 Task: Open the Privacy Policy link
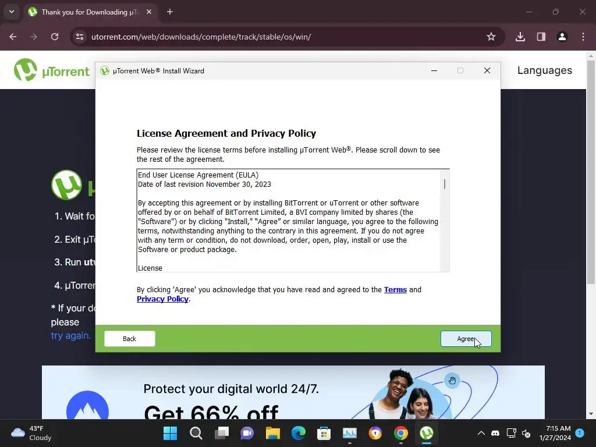pyautogui.click(x=163, y=299)
